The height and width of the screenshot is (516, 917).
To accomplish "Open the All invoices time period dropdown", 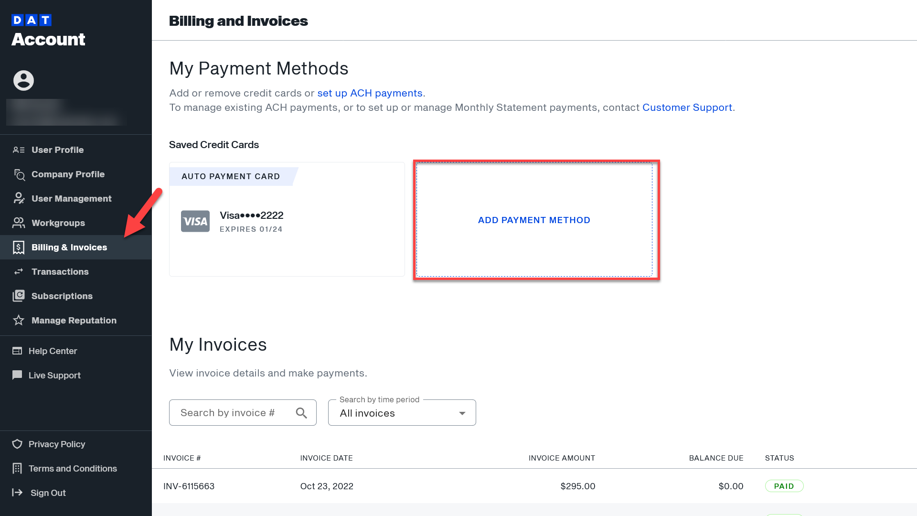I will (x=402, y=413).
